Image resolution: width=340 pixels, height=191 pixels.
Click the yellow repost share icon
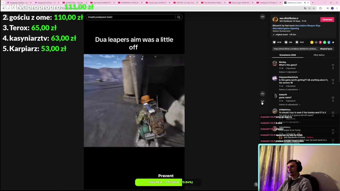(312, 42)
